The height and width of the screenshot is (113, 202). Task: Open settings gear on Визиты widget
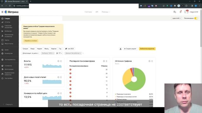58,61
